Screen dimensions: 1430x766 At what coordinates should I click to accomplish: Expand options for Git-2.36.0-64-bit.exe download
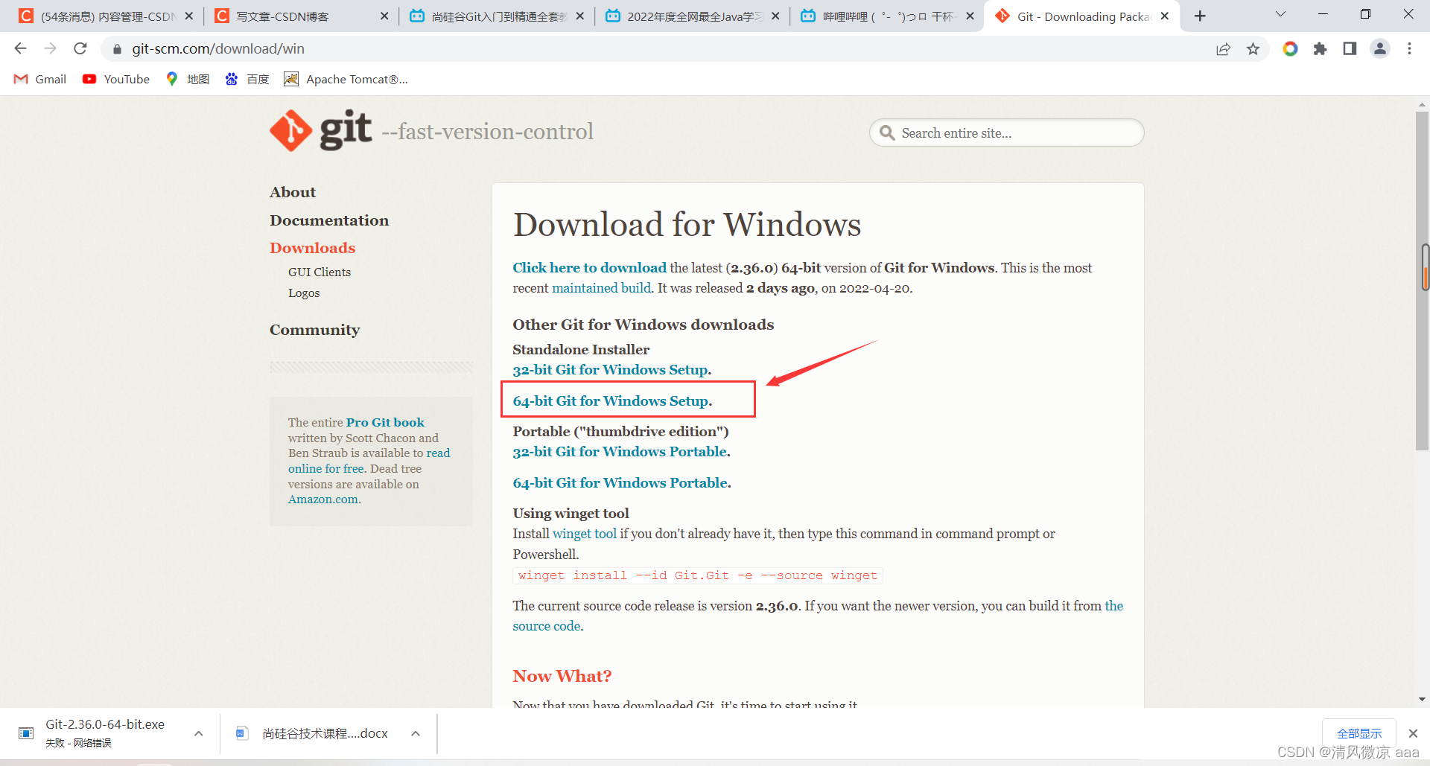(199, 733)
